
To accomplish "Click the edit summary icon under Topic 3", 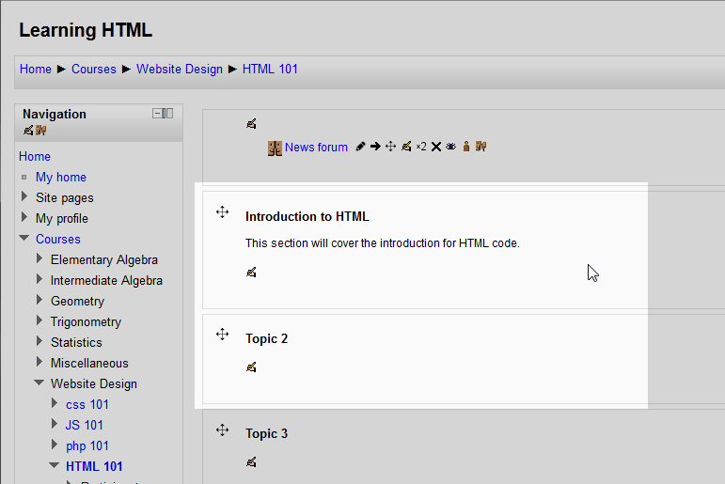I will [251, 461].
